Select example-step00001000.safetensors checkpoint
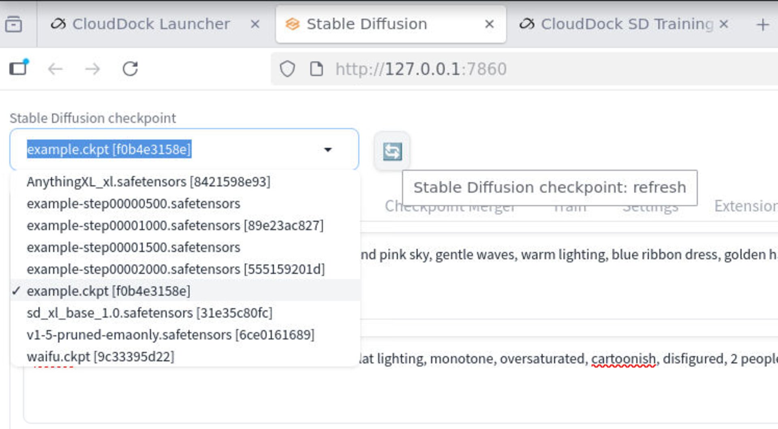Image resolution: width=778 pixels, height=429 pixels. 175,226
